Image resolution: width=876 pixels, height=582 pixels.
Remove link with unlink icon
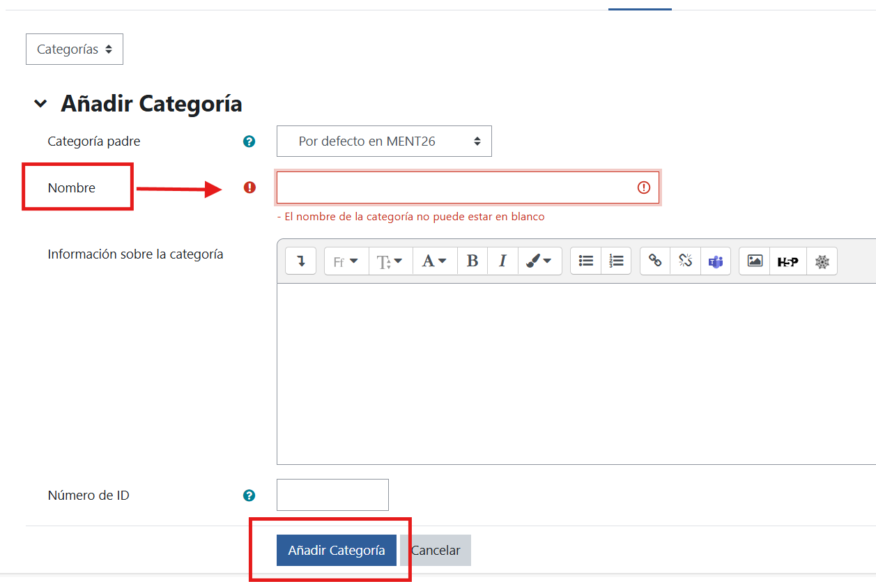pos(685,261)
